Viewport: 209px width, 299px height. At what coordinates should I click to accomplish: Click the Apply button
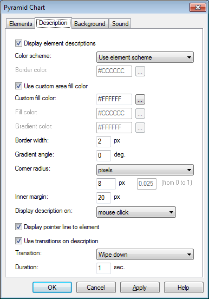coord(140,288)
